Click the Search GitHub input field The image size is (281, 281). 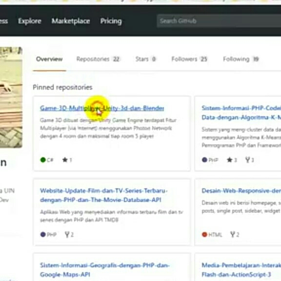219,21
